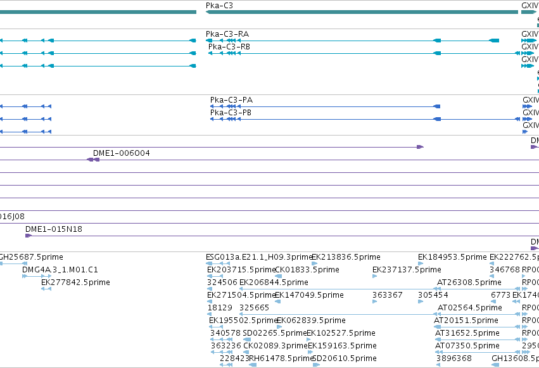The image size is (539, 368).
Task: Click the DME1-006O04 clone label
Action: click(x=122, y=153)
